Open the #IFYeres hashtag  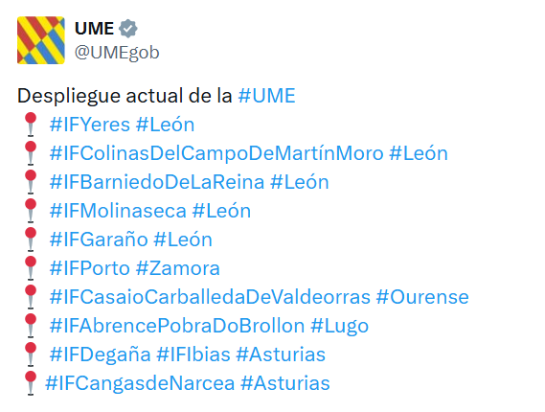click(x=90, y=125)
